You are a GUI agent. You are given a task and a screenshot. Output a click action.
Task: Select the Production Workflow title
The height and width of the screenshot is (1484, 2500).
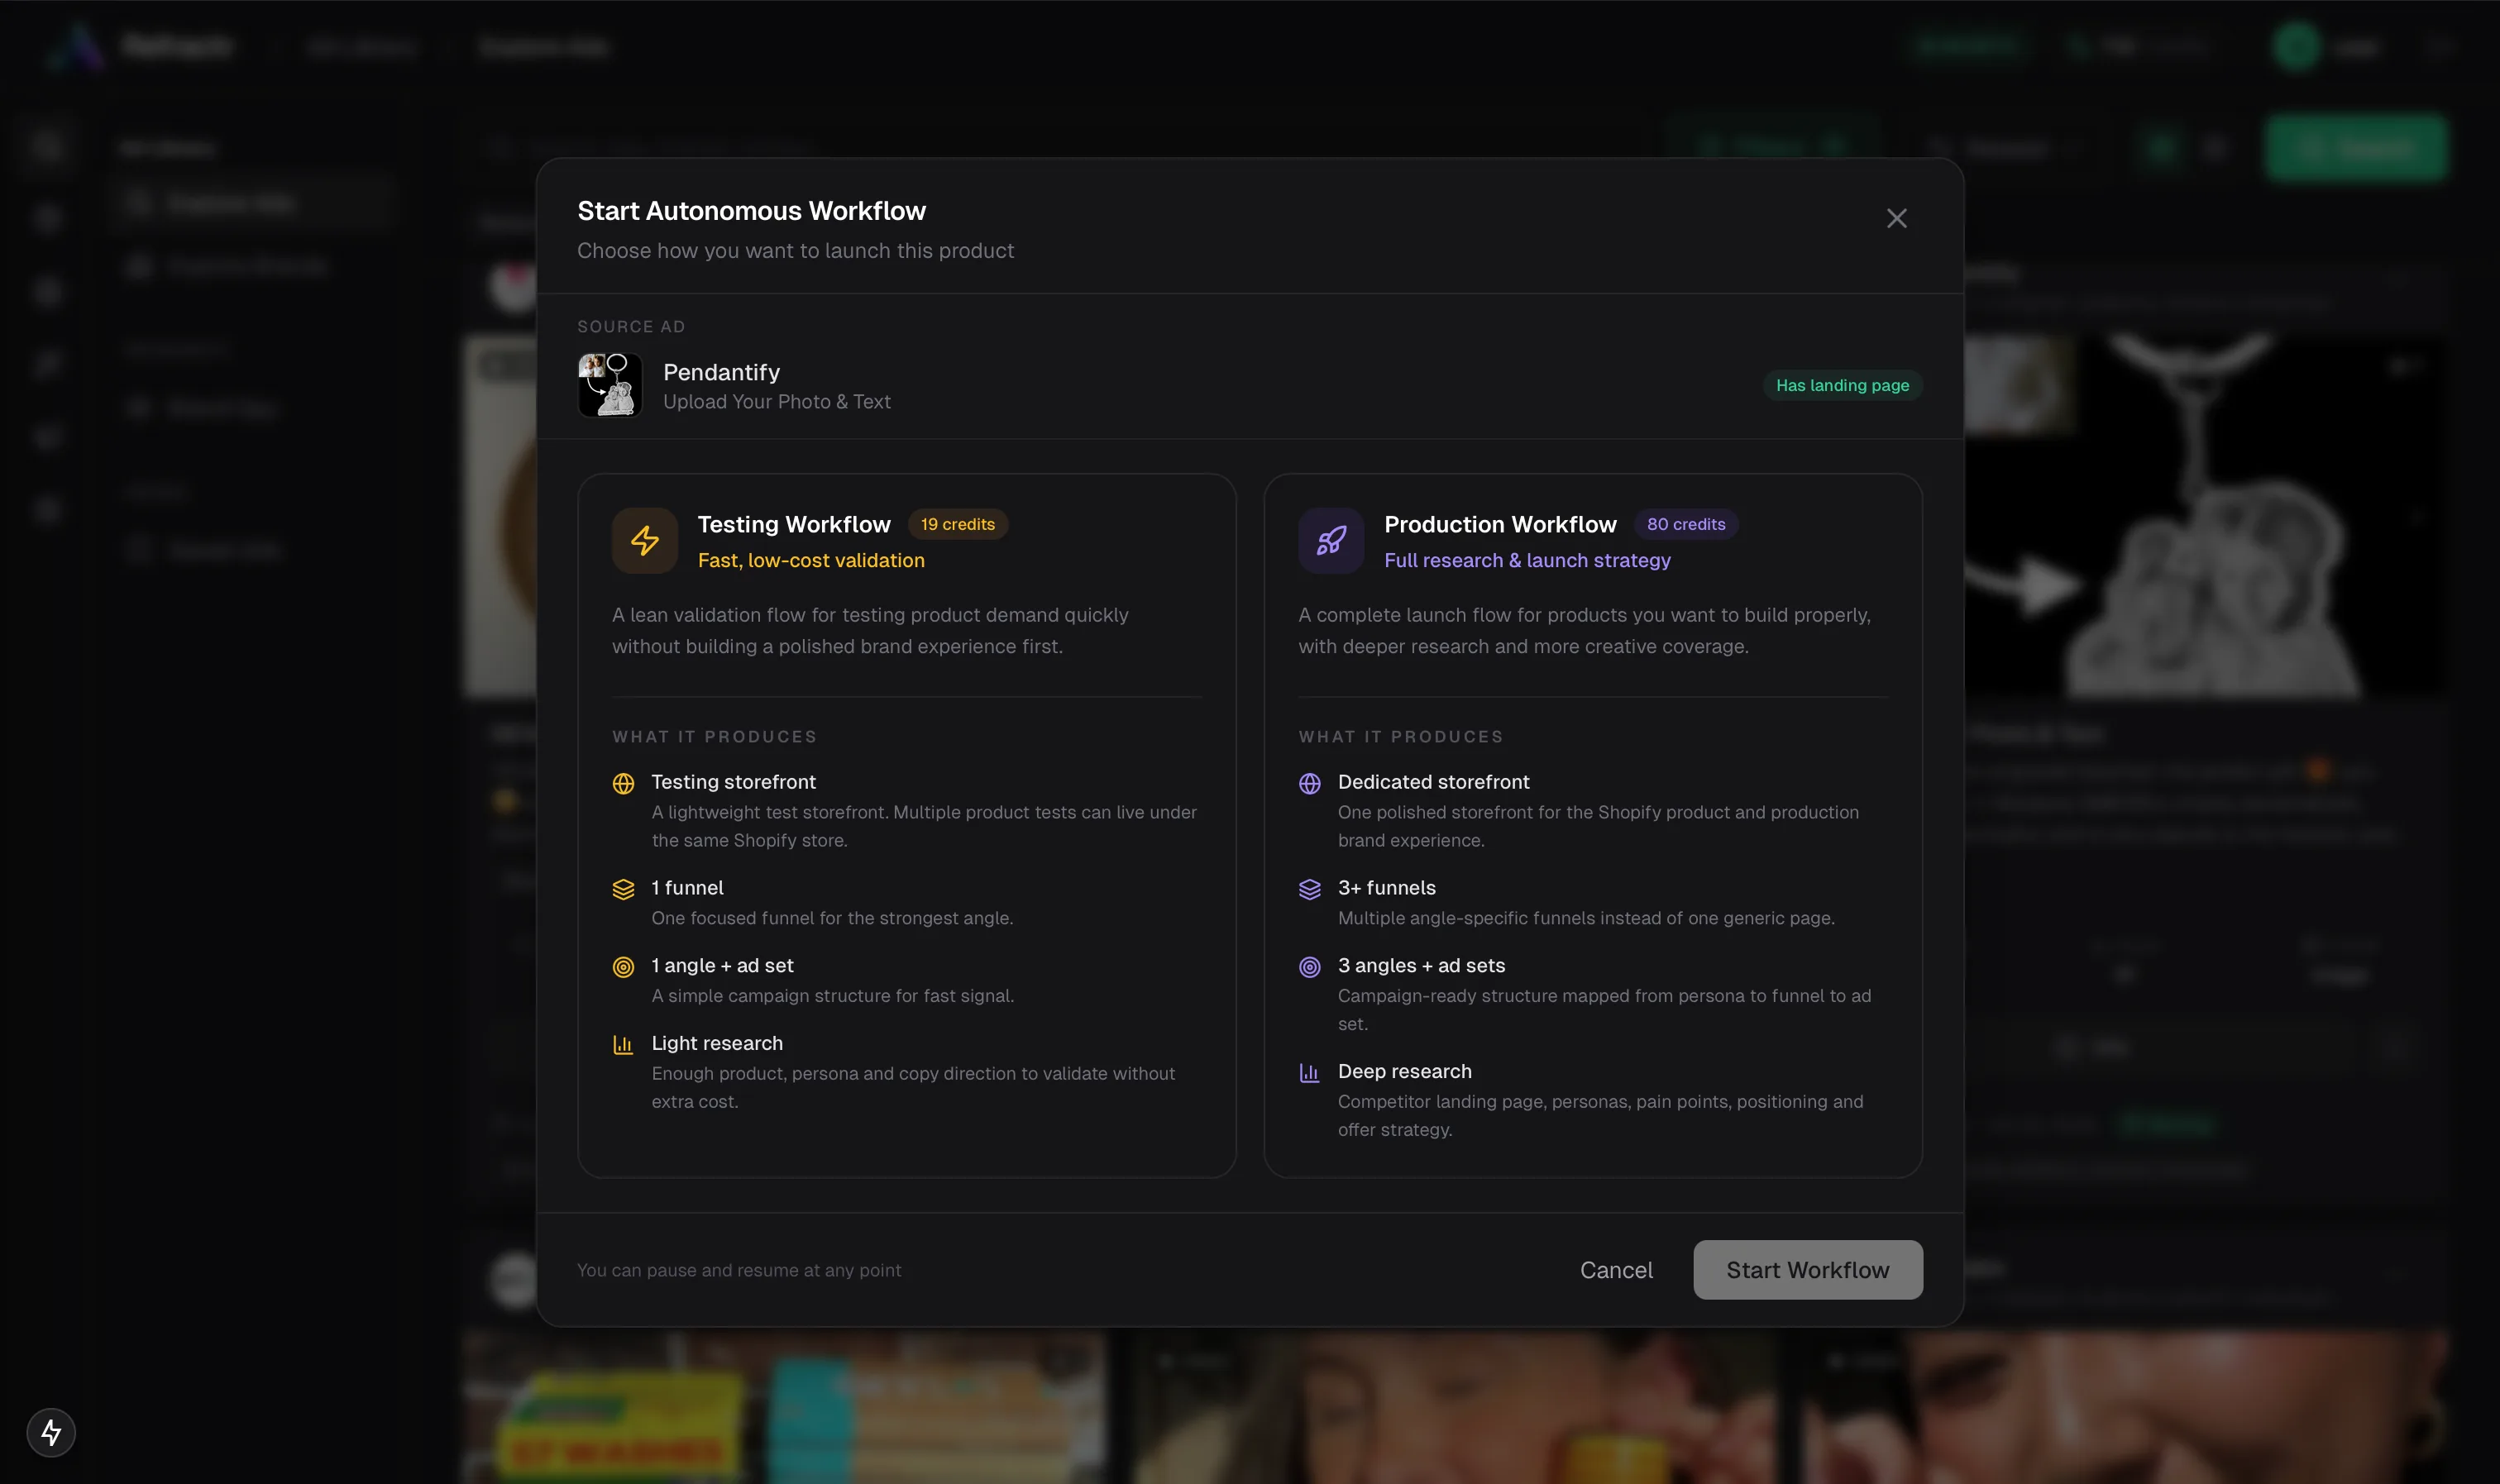click(1500, 524)
